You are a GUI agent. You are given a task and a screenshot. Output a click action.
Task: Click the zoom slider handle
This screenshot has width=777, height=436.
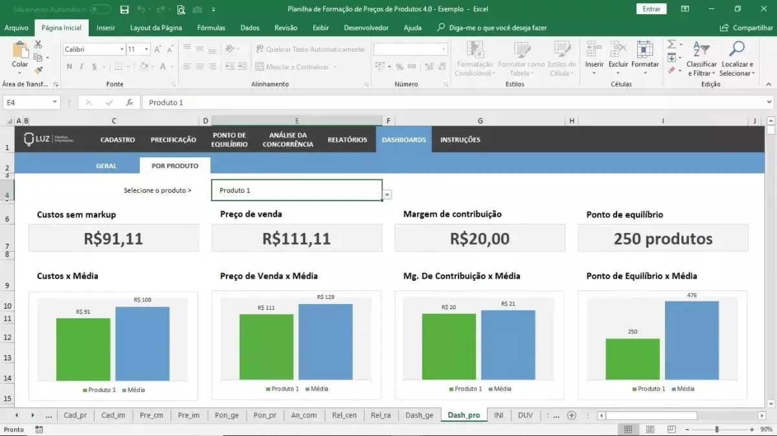[717, 430]
